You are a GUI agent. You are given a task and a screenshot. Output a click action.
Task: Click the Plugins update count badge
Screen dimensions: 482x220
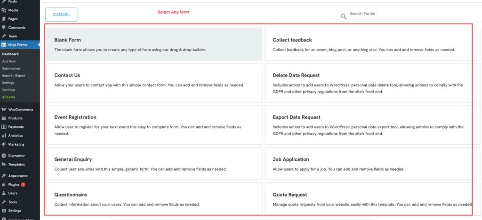[x=23, y=184]
